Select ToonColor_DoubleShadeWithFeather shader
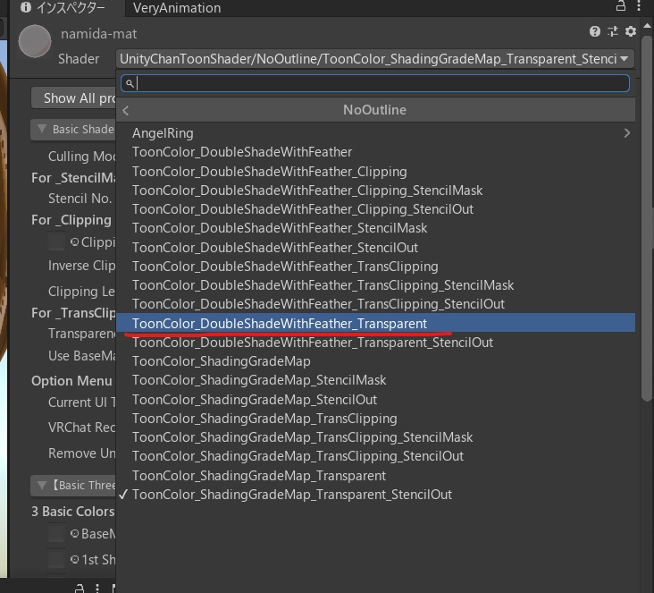 [375, 152]
